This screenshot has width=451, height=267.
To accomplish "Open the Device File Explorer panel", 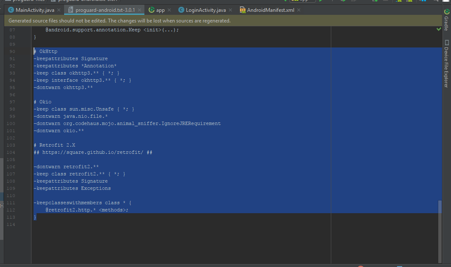I will coord(446,64).
